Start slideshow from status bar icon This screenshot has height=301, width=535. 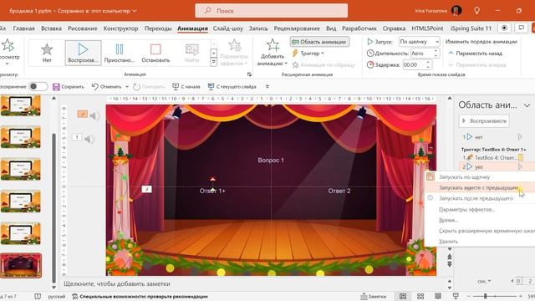(456, 296)
